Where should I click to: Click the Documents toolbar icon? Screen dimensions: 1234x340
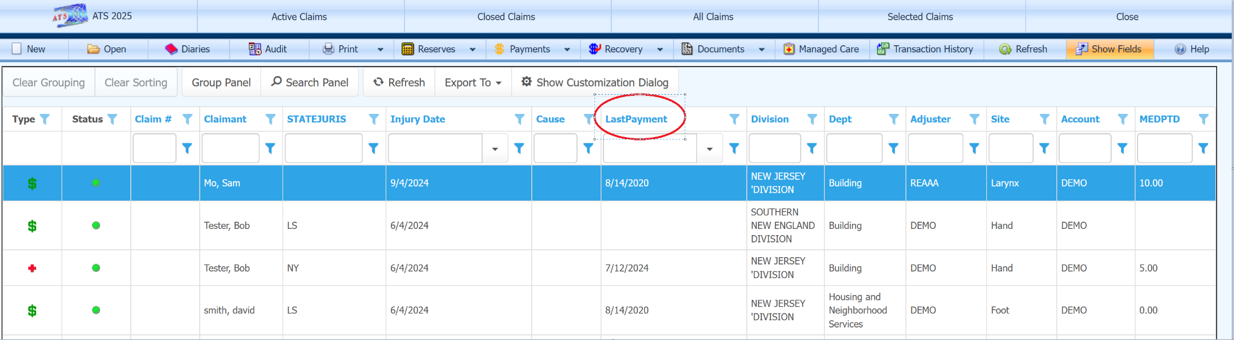point(687,49)
